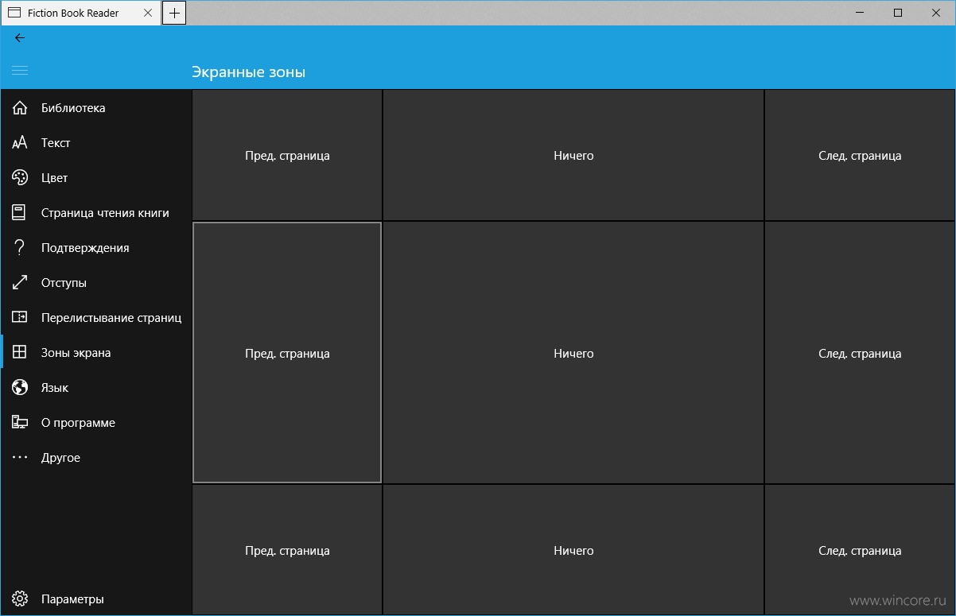Viewport: 956px width, 616px height.
Task: Open Текст settings
Action: point(96,143)
